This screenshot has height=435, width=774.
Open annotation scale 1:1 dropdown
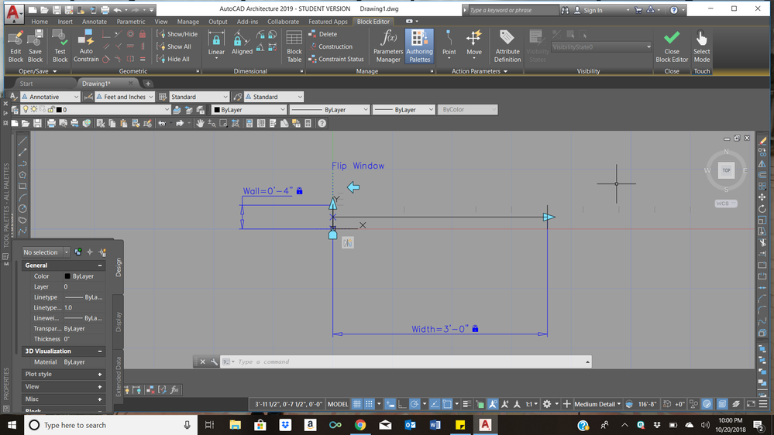point(531,404)
